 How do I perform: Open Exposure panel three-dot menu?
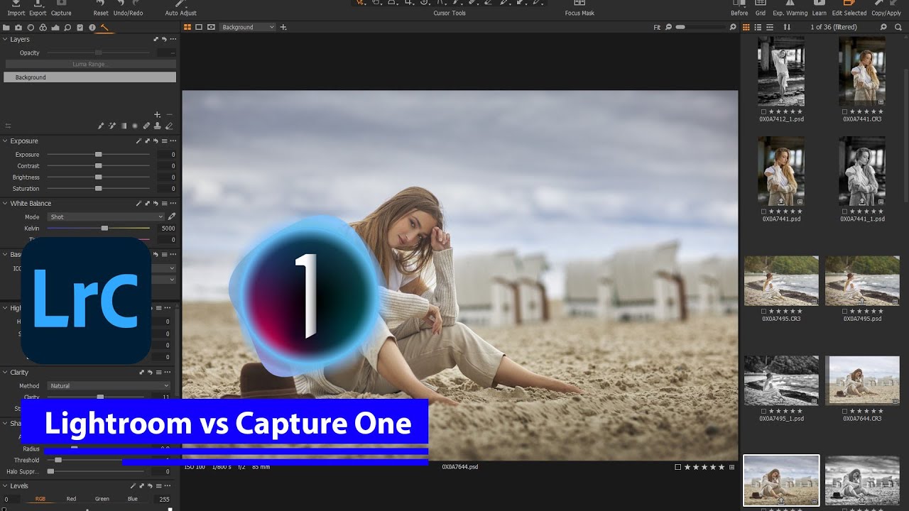(x=173, y=141)
